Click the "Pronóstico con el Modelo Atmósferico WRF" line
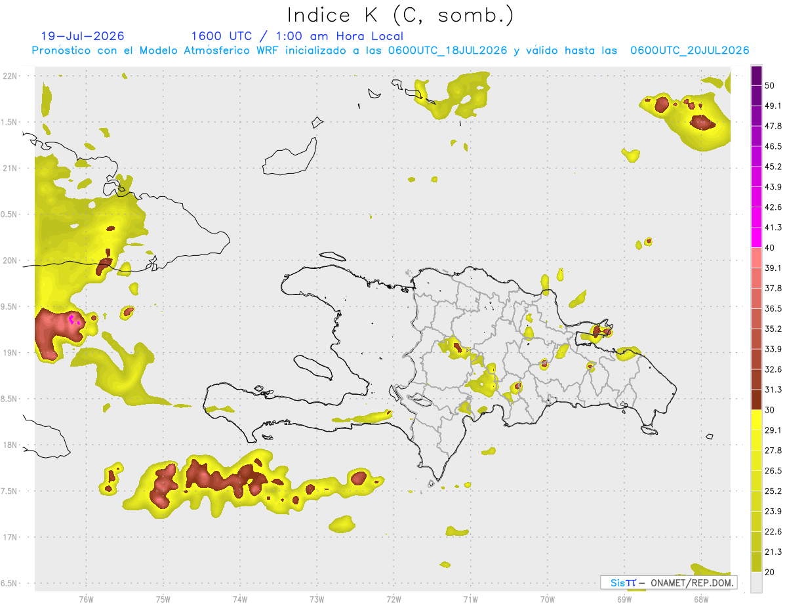The width and height of the screenshot is (787, 608). point(390,51)
